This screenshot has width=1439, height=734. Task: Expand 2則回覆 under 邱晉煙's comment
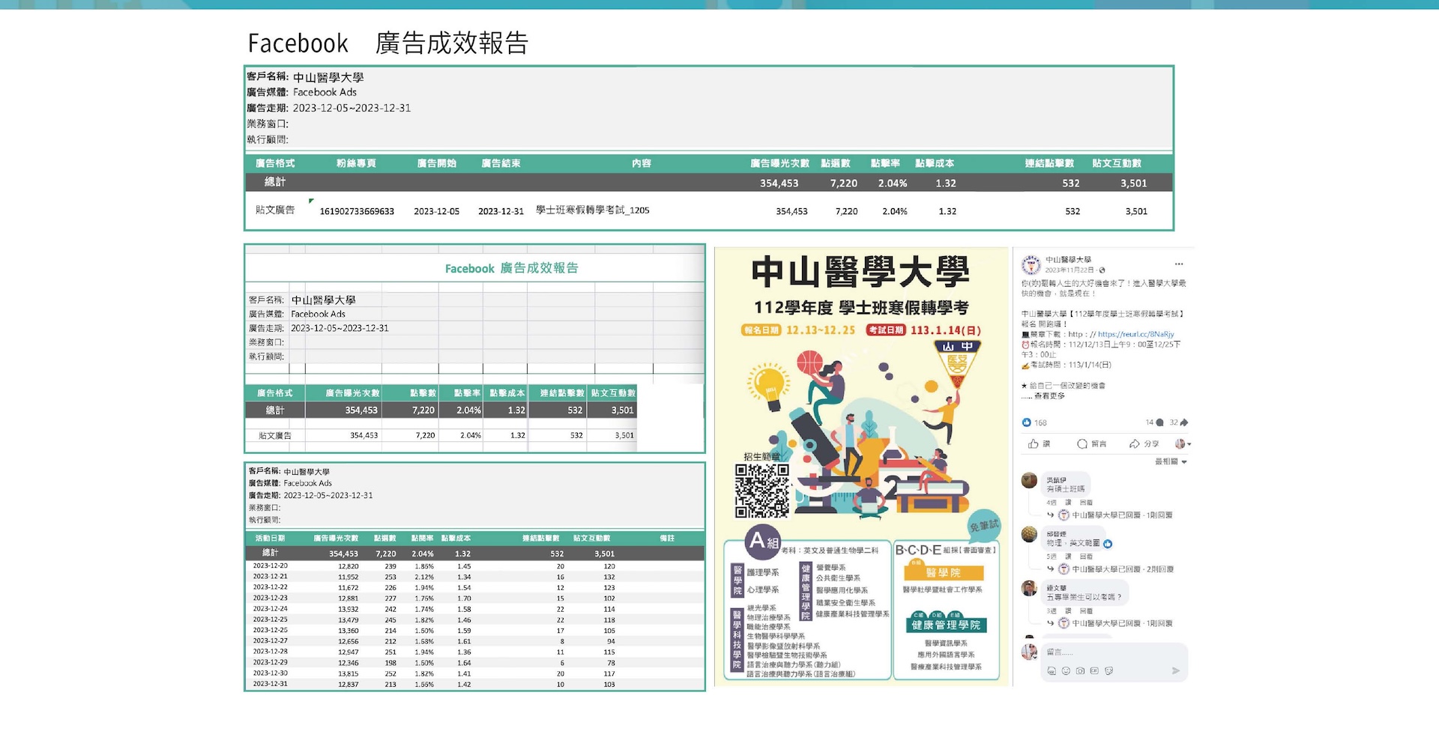point(1160,569)
